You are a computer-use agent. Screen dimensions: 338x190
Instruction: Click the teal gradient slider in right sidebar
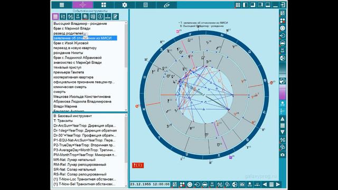coord(283,69)
